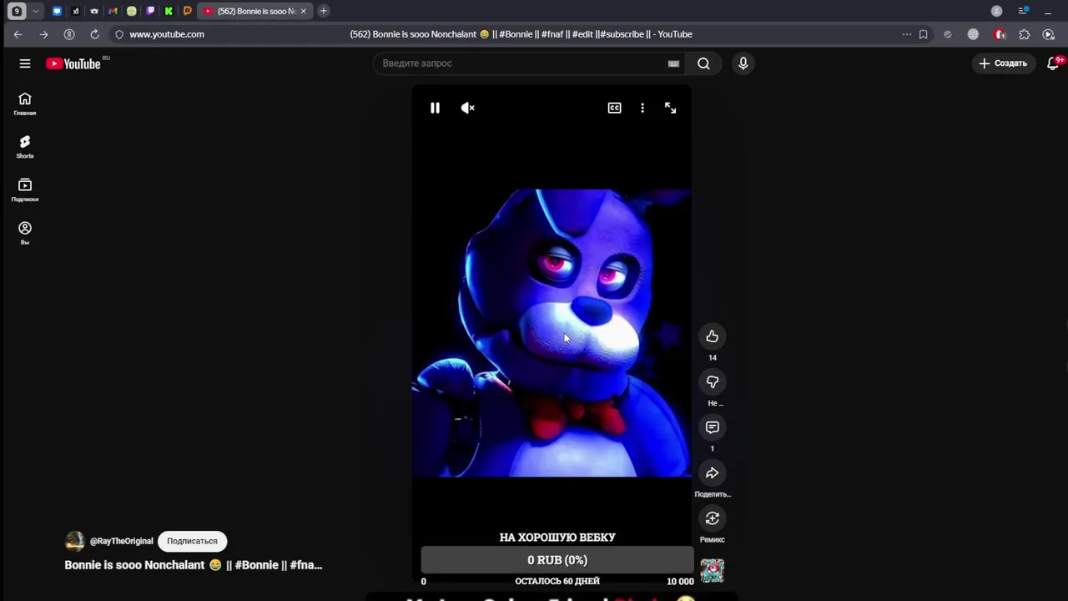Viewport: 1068px width, 601px height.
Task: Open the media playback control icon in toolbar
Action: click(x=1050, y=34)
